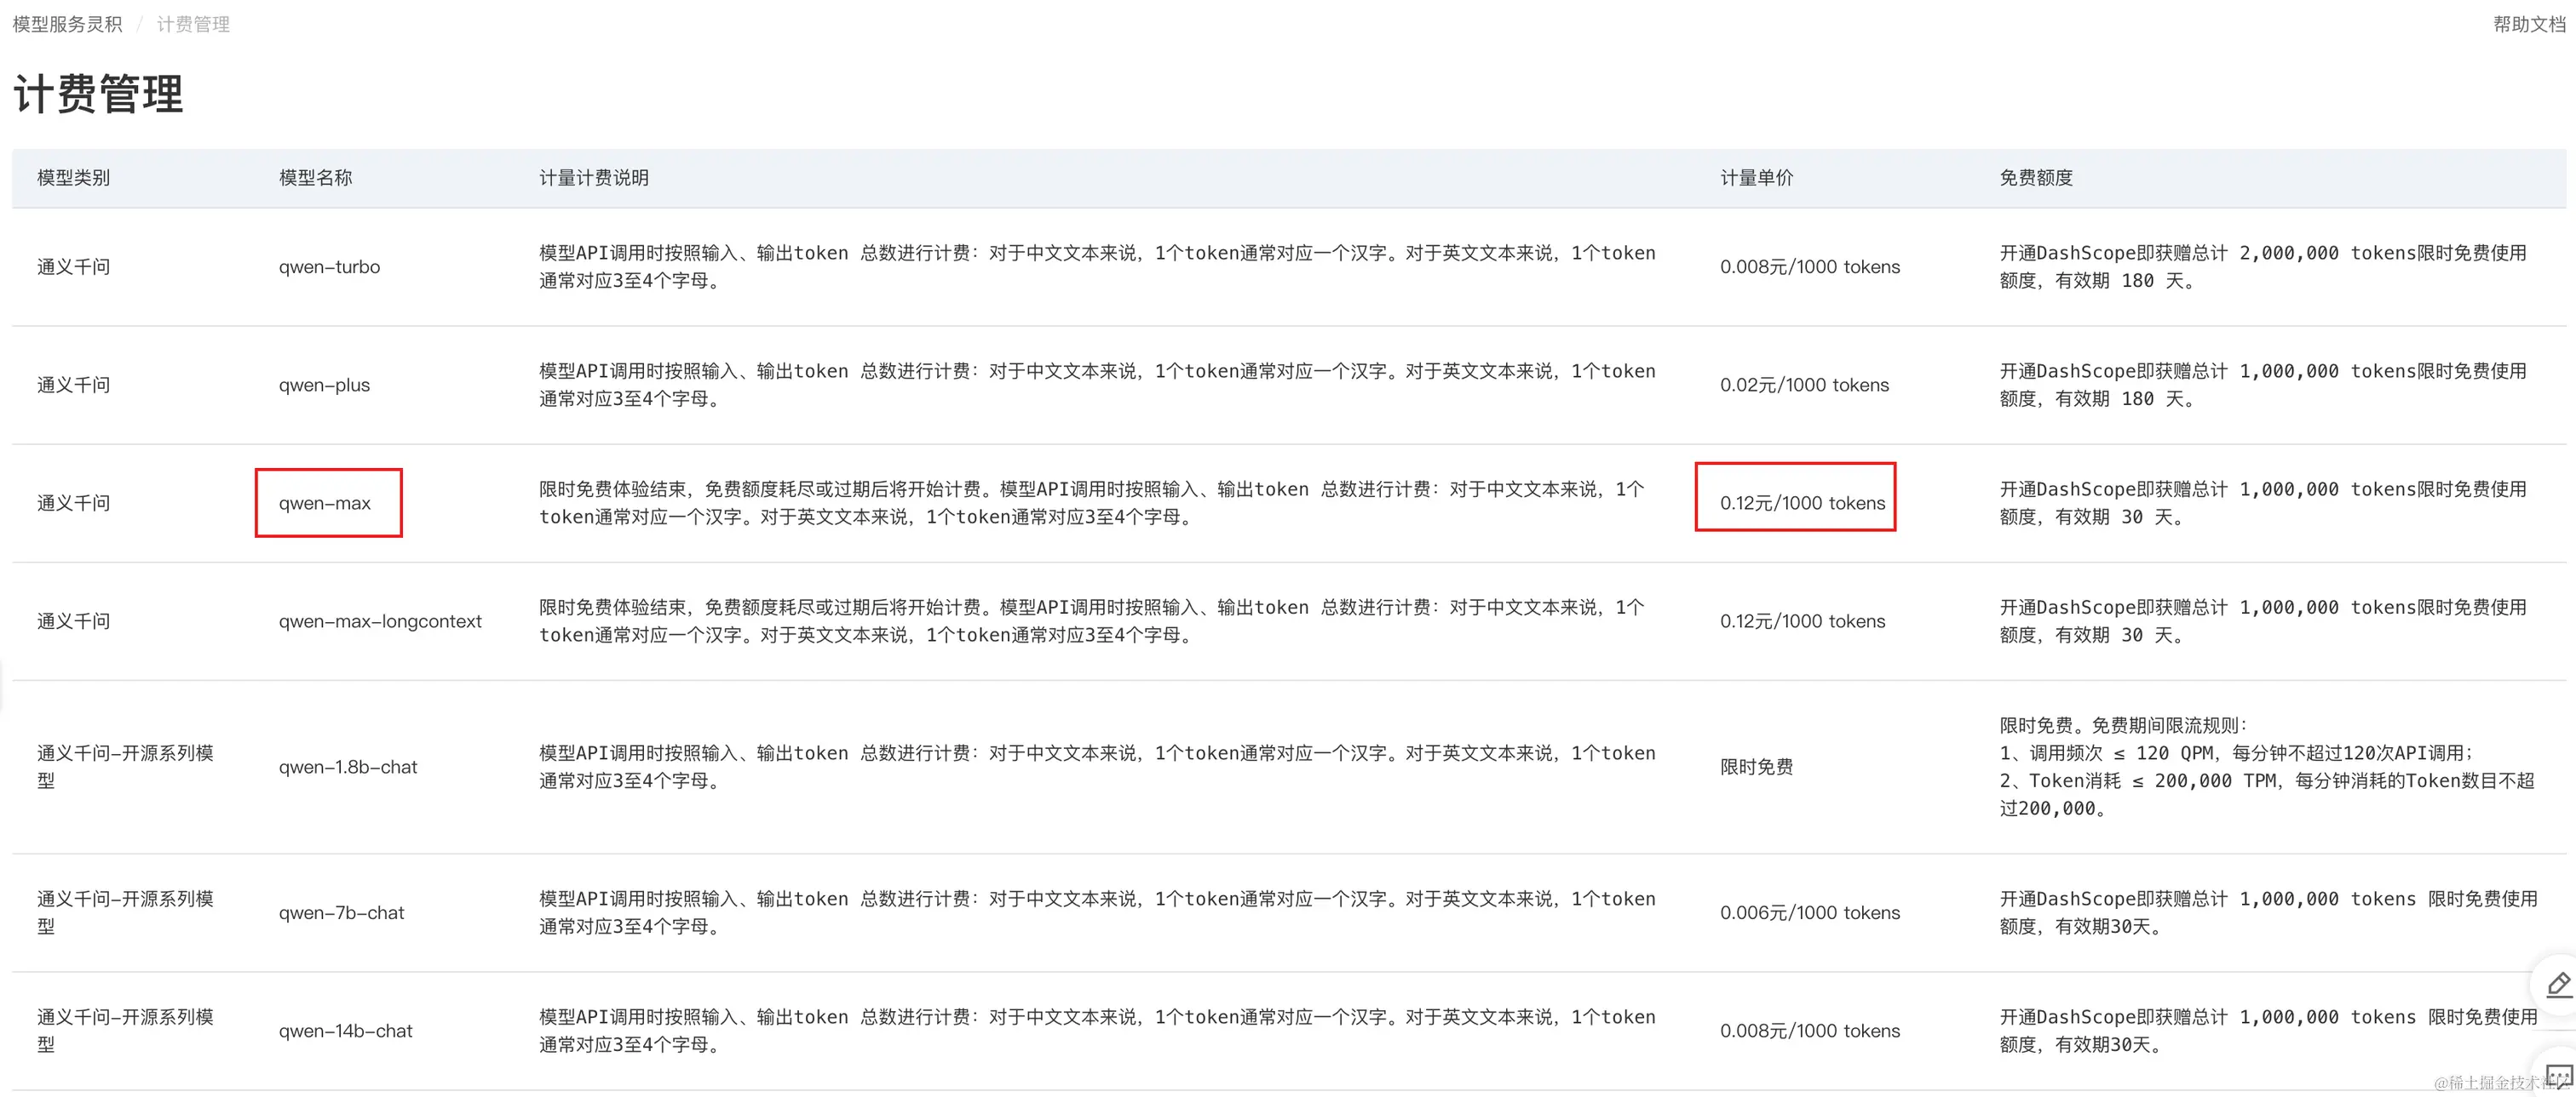Screen dimensions: 2576x1097
Task: Click the 模型名称 column header
Action: pos(315,178)
